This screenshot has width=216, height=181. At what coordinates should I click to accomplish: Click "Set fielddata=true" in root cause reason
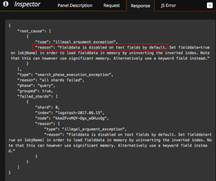189,48
